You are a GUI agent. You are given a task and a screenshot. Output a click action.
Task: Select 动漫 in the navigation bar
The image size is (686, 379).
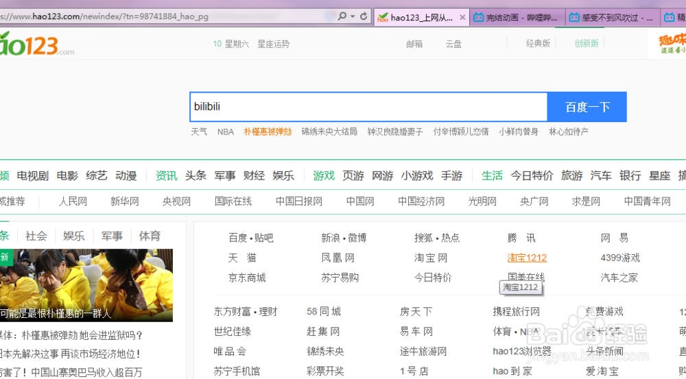coord(126,175)
